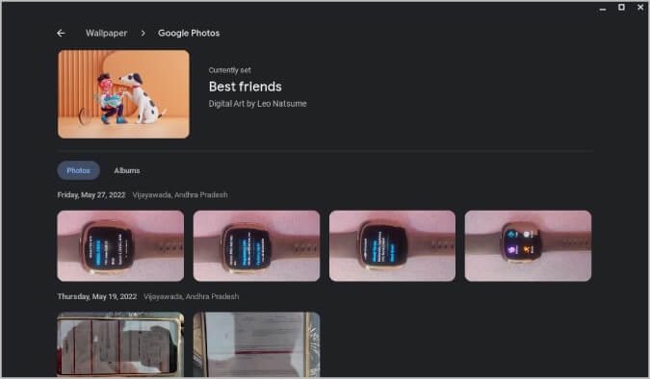
Task: Select third watch photo from May 27
Action: pos(392,246)
